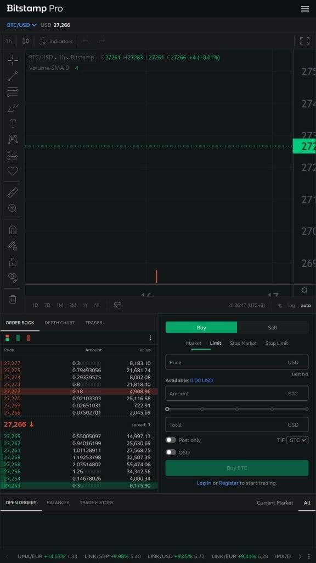
Task: Show both bids and asks order book view
Action: [7, 338]
